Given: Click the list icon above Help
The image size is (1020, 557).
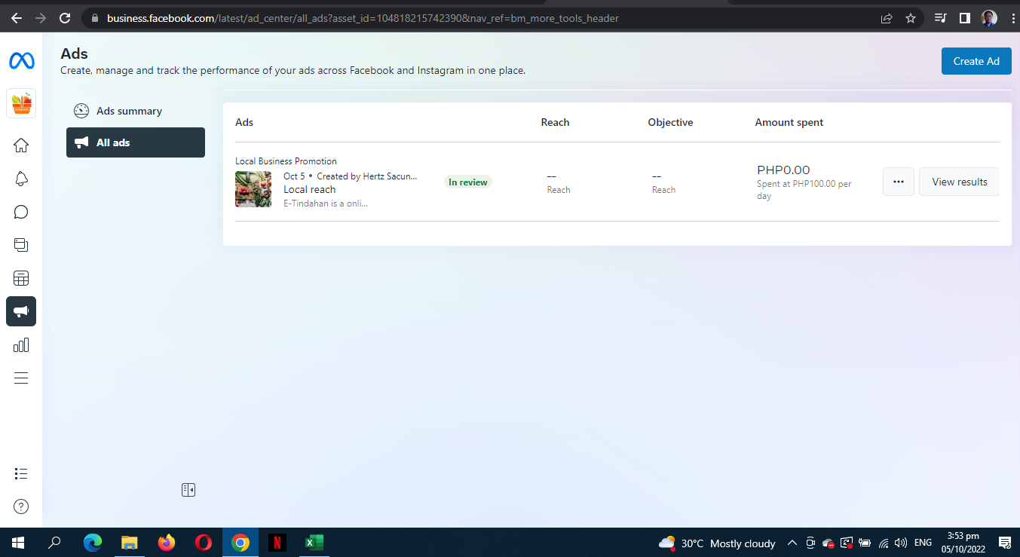Looking at the screenshot, I should click(21, 473).
